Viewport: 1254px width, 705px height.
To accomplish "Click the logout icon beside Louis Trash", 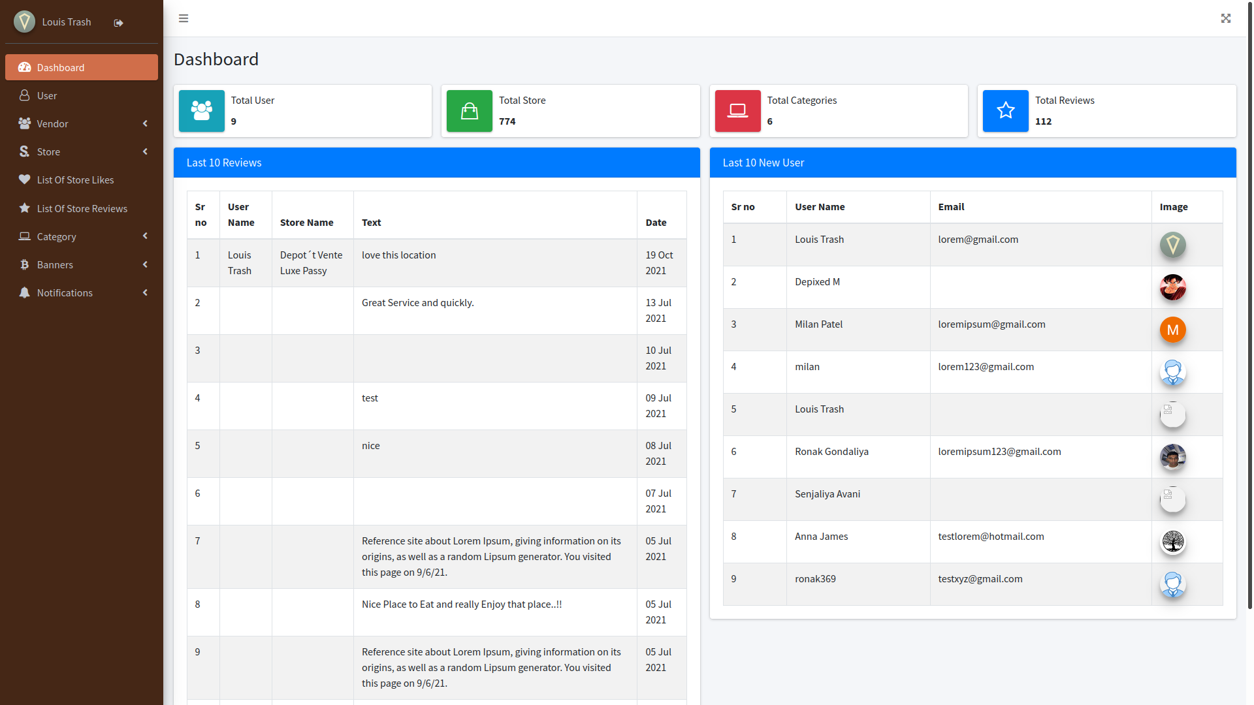I will [x=118, y=23].
